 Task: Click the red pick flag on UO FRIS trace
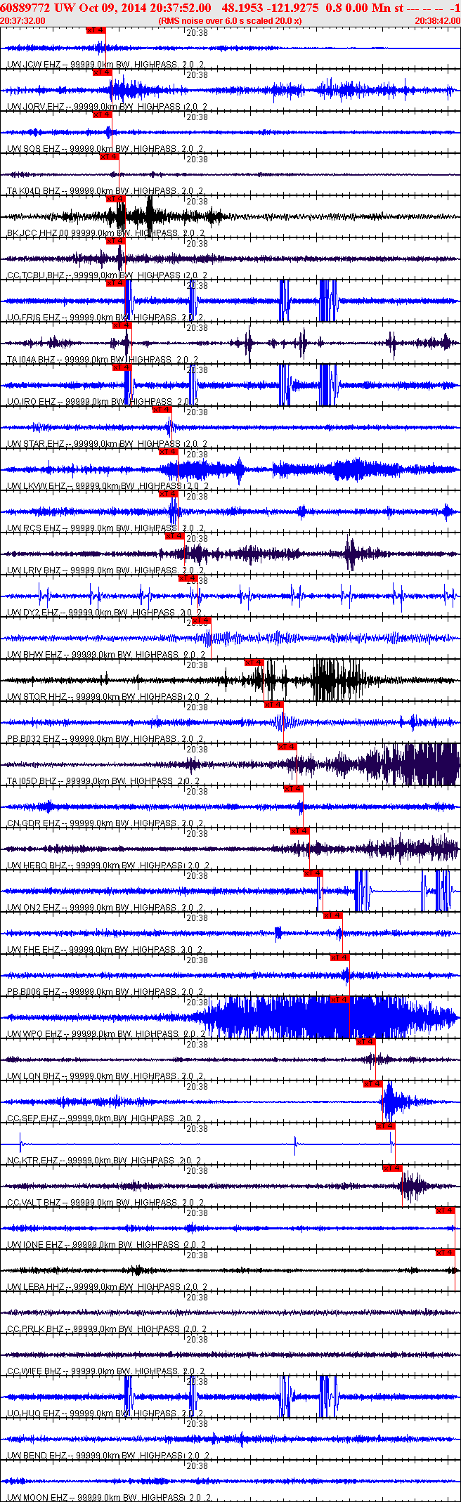click(x=115, y=283)
